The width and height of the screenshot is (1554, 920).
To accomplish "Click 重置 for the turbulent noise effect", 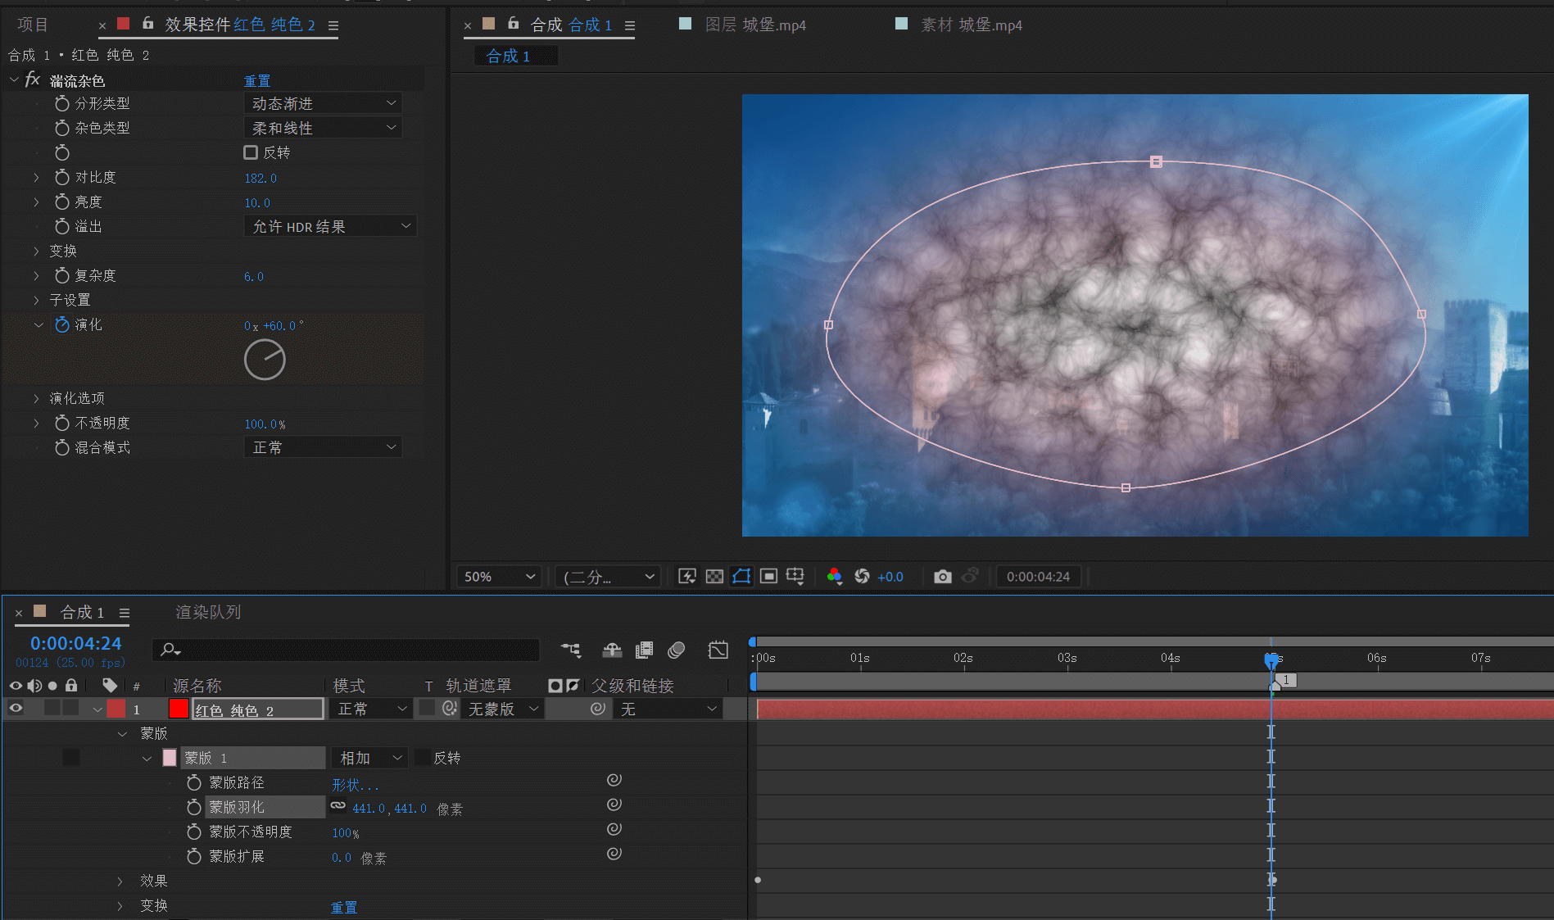I will (x=257, y=80).
